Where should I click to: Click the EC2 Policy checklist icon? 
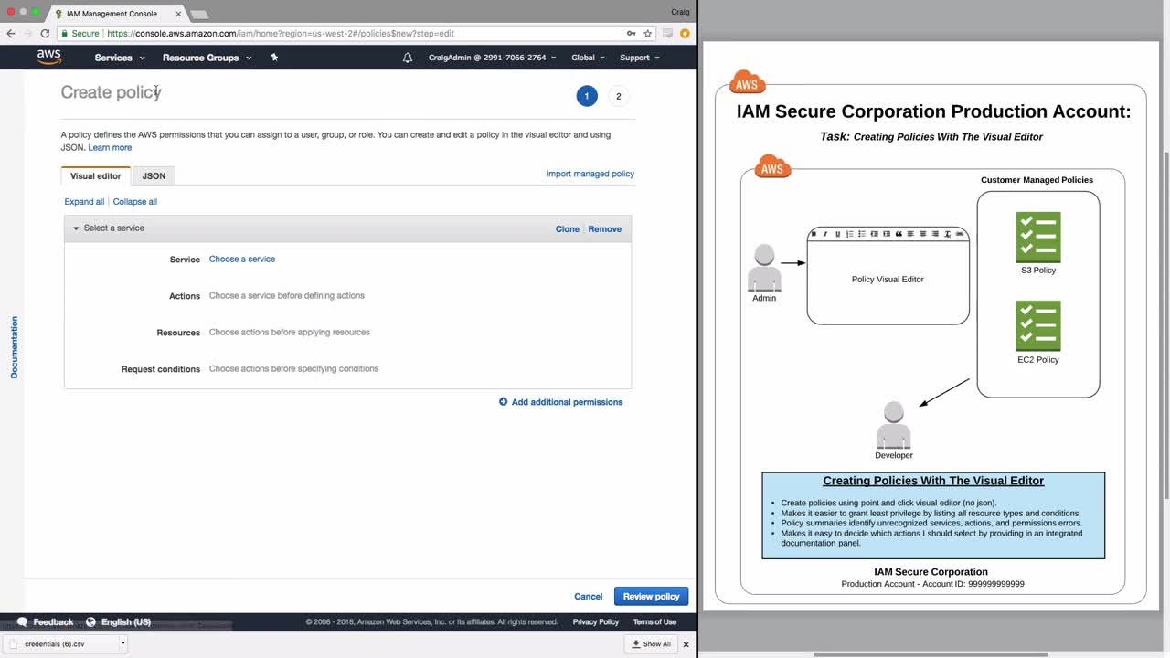point(1038,325)
